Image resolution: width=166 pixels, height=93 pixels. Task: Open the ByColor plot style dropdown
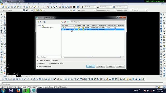point(146,10)
